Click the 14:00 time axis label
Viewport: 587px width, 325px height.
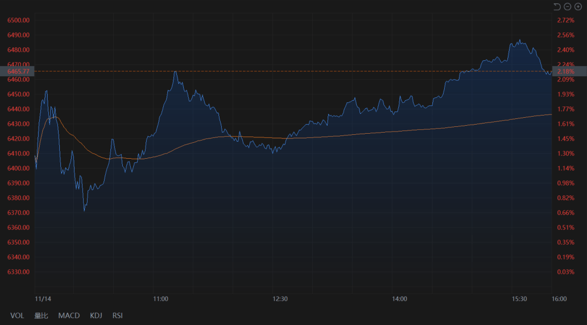click(x=399, y=299)
